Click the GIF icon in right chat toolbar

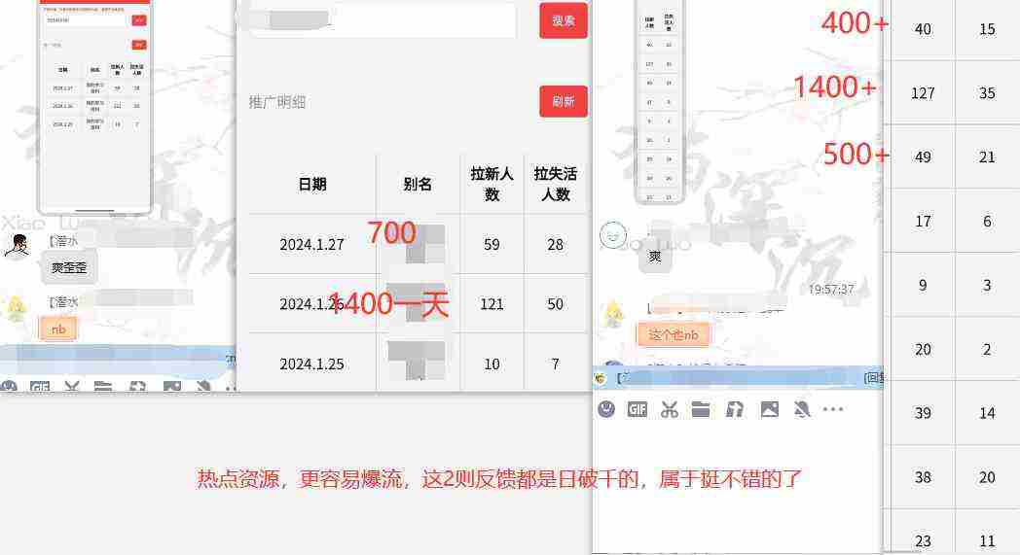click(637, 409)
